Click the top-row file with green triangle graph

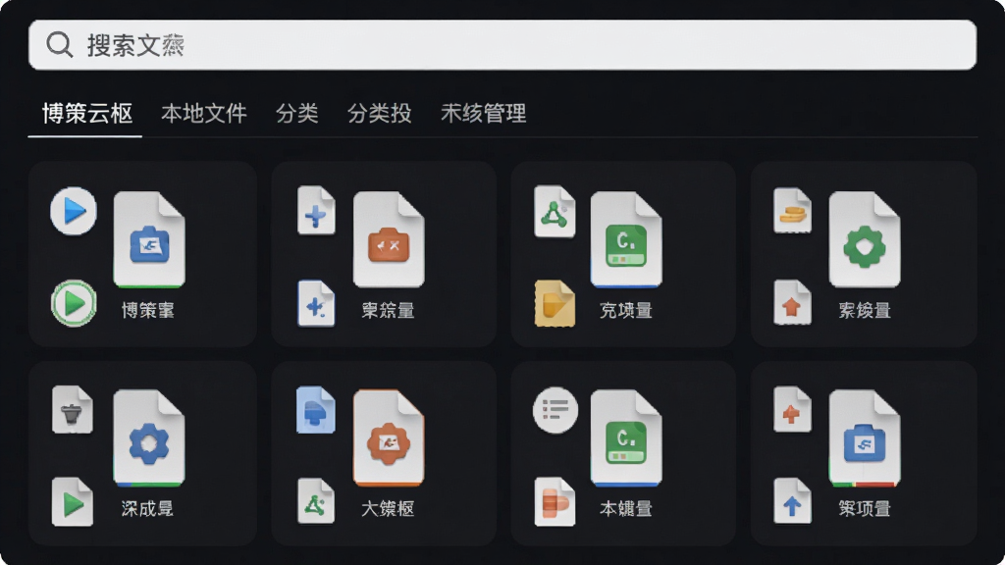click(x=555, y=212)
